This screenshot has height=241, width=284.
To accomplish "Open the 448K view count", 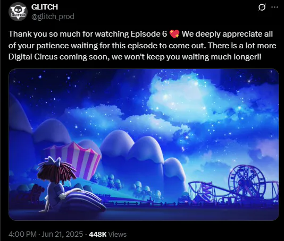I will click(x=98, y=235).
